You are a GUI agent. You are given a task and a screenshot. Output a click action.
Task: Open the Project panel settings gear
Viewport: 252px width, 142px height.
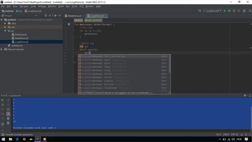pyautogui.click(x=56, y=16)
